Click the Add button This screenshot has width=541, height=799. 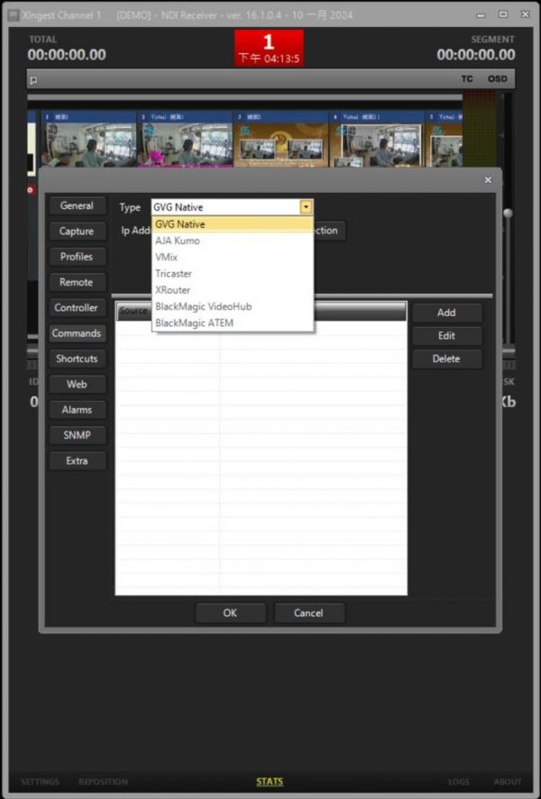click(446, 313)
